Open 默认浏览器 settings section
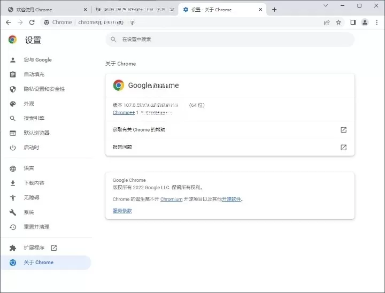This screenshot has width=385, height=293. (47, 133)
